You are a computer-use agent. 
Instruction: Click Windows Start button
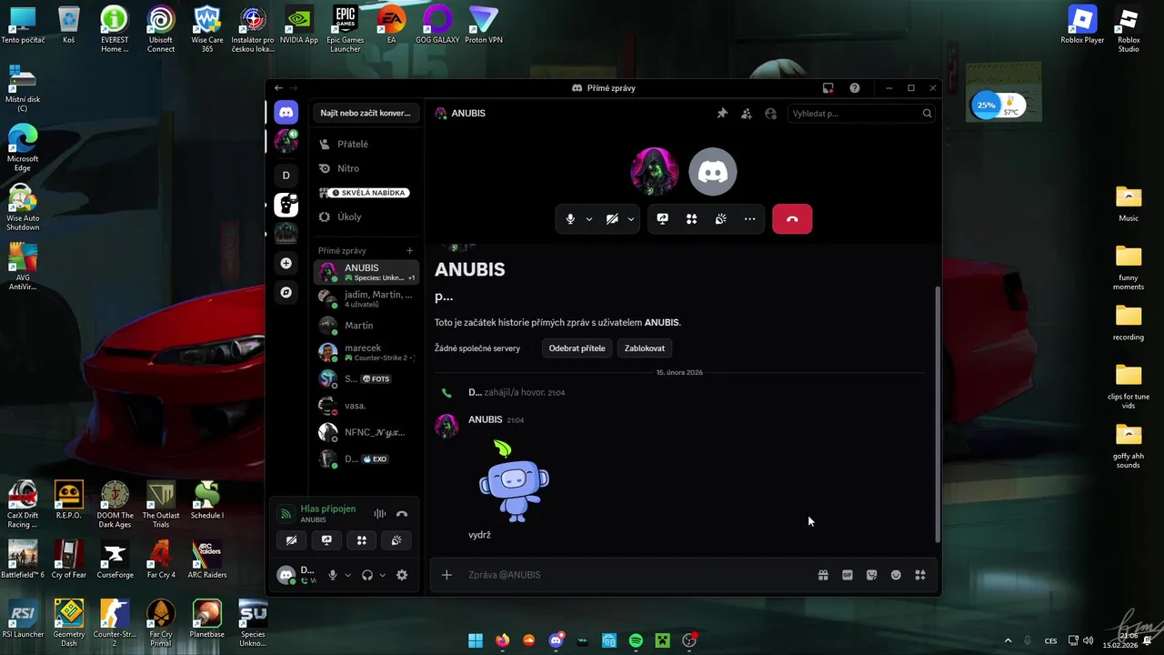click(x=476, y=640)
